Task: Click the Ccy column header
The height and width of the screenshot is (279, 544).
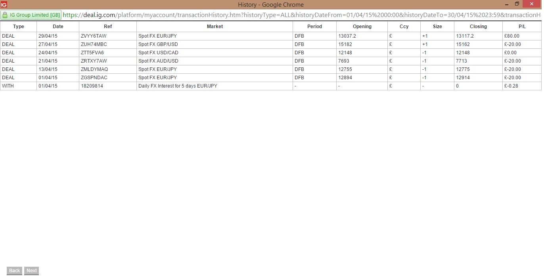Action: [x=404, y=27]
